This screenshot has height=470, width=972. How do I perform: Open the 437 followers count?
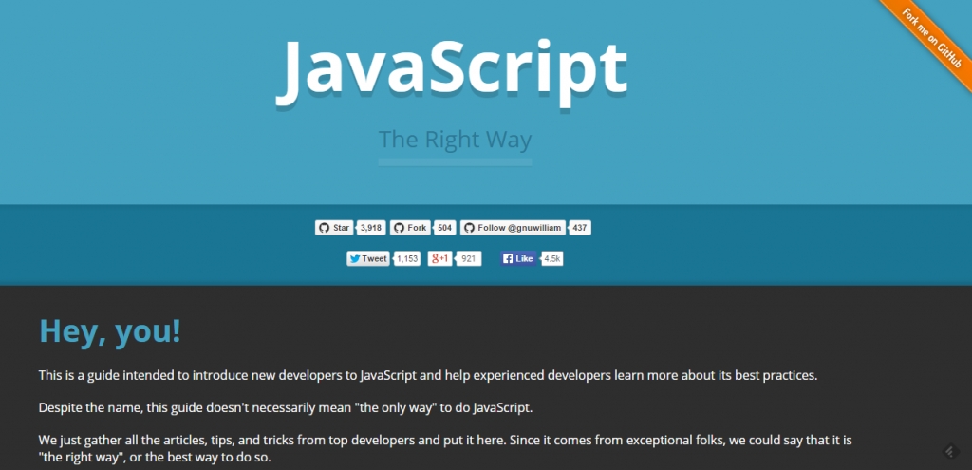pyautogui.click(x=581, y=228)
